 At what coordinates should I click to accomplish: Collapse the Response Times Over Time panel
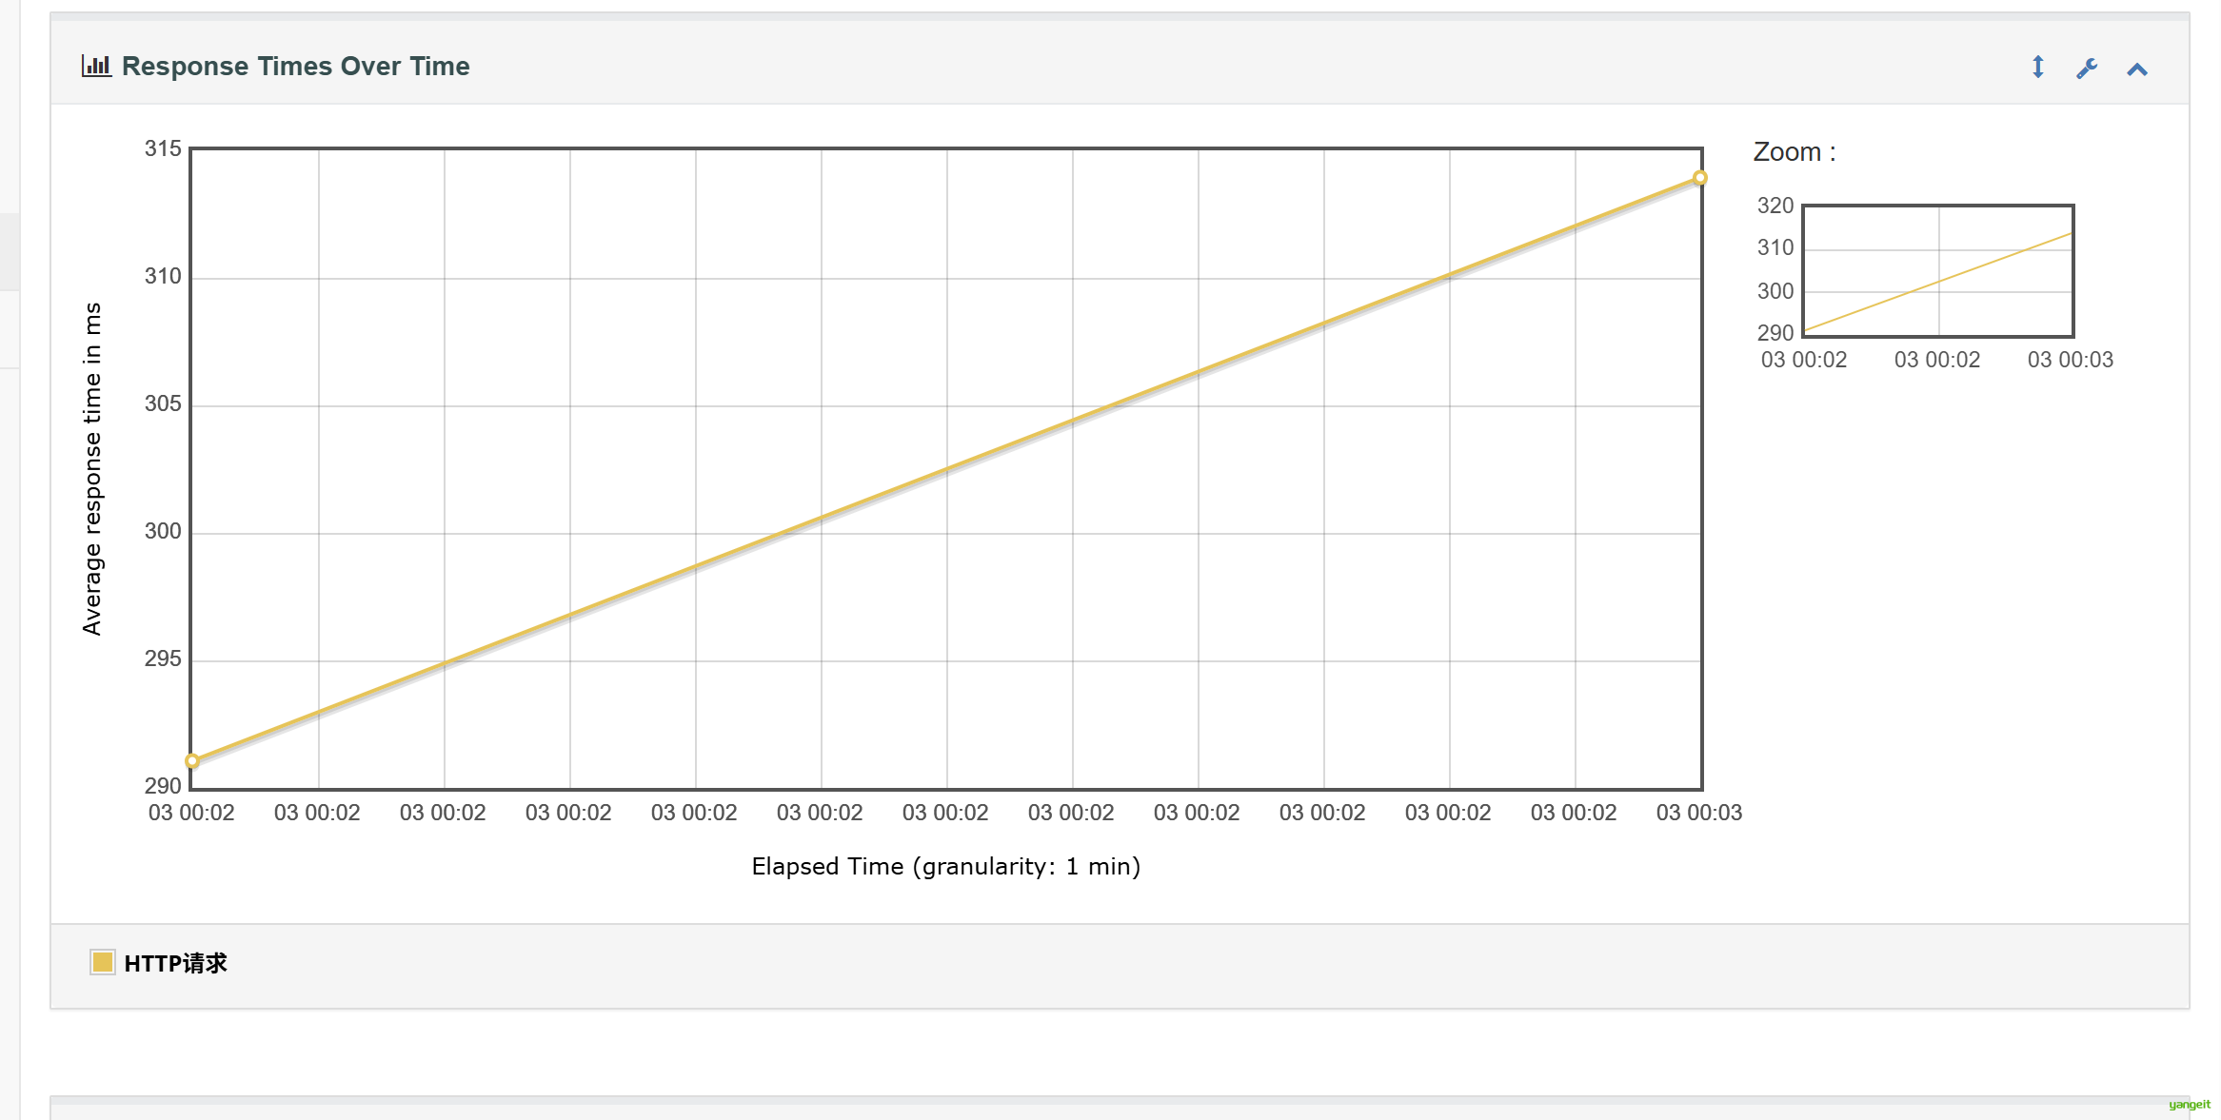tap(2137, 69)
